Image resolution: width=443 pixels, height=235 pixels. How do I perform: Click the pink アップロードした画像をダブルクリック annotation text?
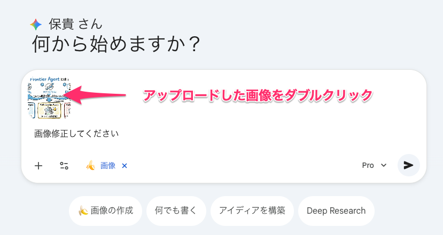click(257, 95)
